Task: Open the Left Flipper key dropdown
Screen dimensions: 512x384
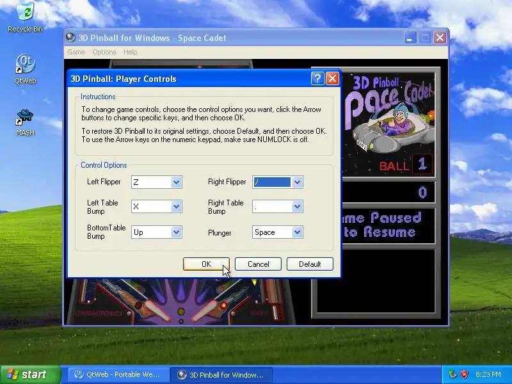Action: [x=176, y=182]
